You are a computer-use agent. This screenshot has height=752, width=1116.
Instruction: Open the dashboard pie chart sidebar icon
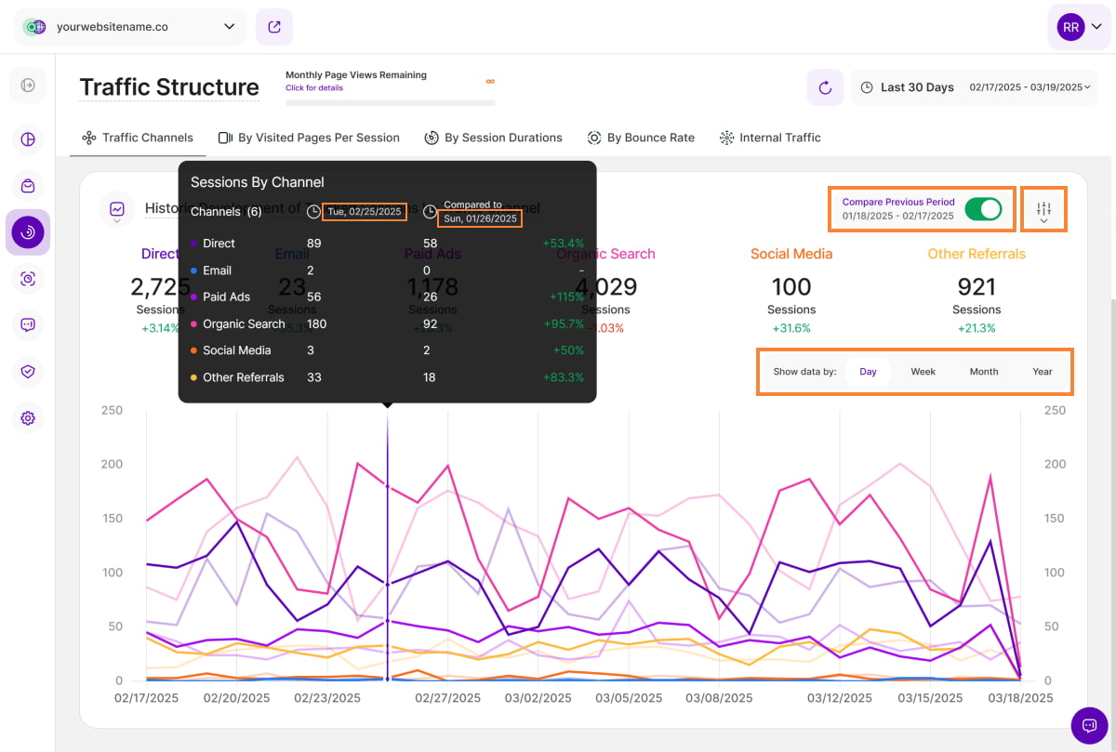(28, 139)
